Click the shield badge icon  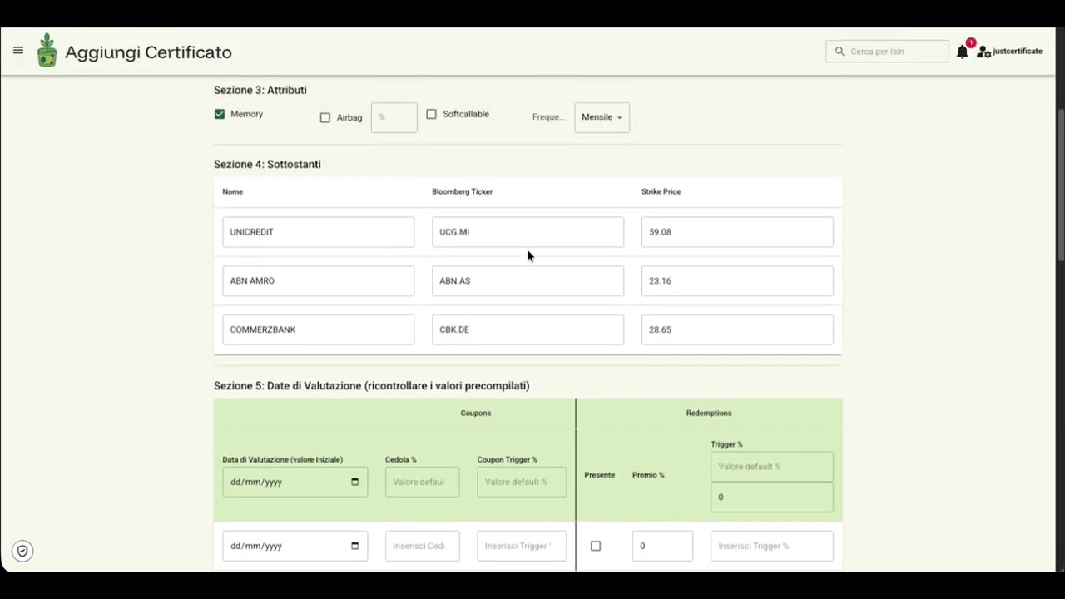[22, 551]
